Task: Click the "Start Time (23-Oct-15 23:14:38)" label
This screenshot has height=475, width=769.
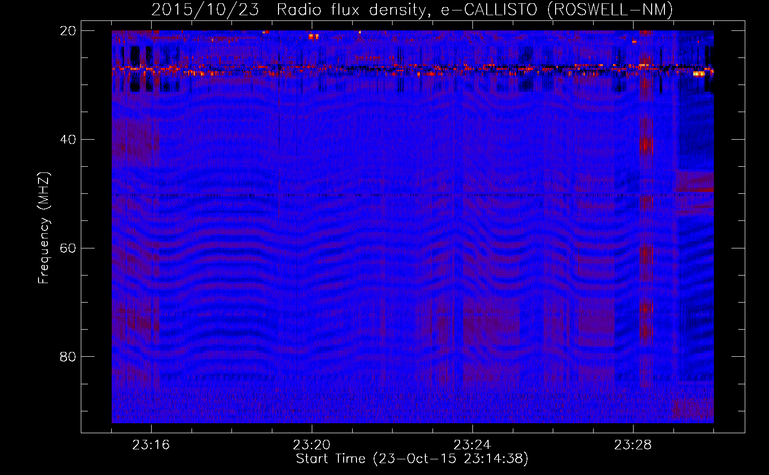Action: [412, 459]
